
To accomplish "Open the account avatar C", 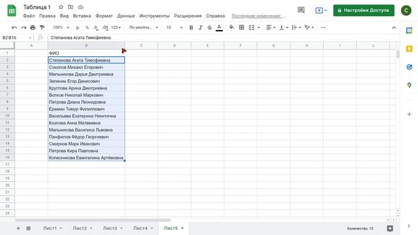I will tap(406, 10).
